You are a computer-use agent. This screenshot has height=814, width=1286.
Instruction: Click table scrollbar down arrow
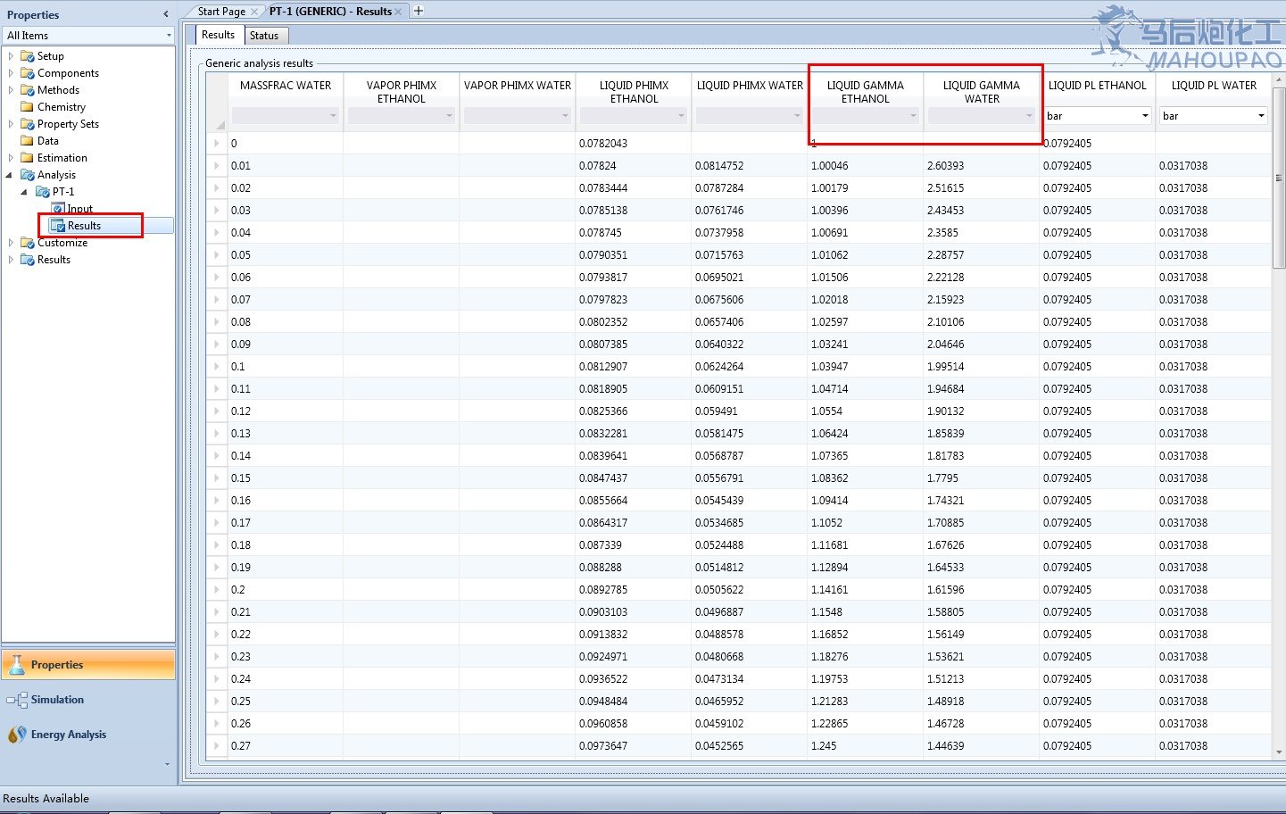pyautogui.click(x=1279, y=752)
